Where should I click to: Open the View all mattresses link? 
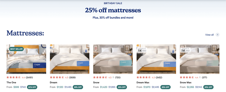[209, 35]
